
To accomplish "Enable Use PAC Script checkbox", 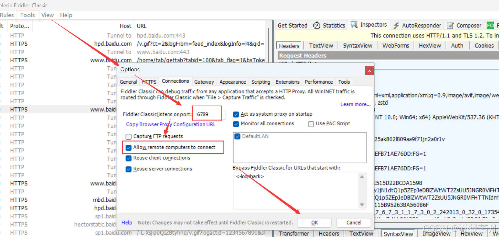I will 311,124.
